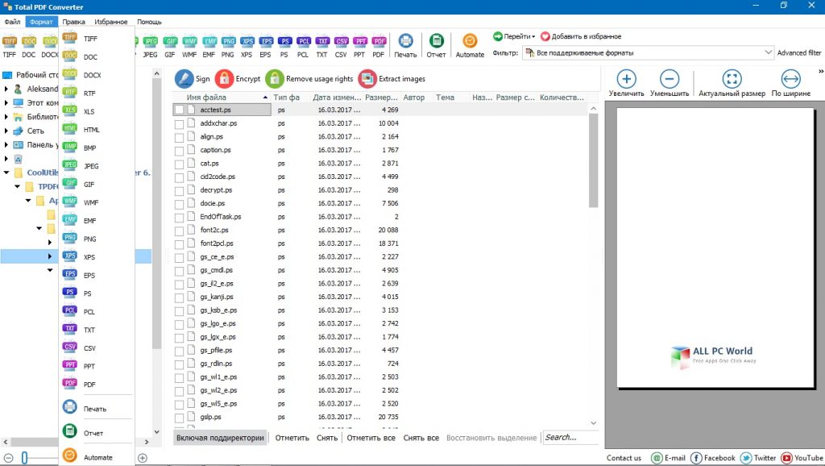Expand the Aleksand user tree node

pos(6,89)
